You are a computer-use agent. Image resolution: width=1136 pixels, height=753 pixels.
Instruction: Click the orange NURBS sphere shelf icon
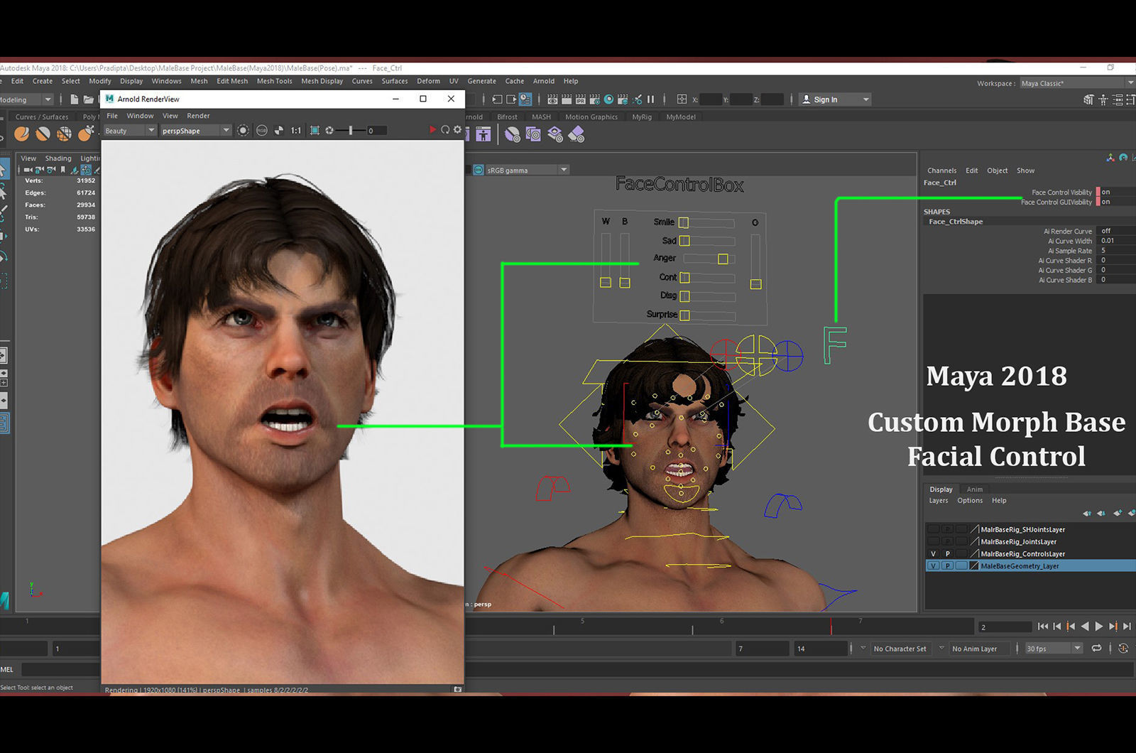click(x=22, y=134)
